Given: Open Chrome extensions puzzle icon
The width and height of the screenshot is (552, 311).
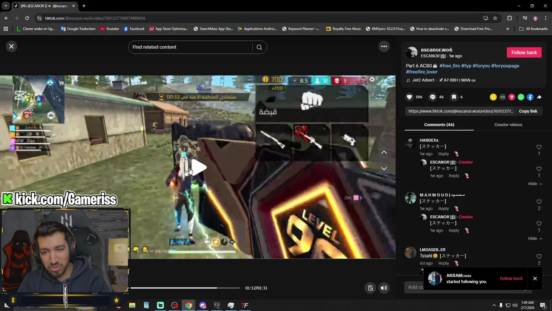Looking at the screenshot, I should (x=509, y=18).
